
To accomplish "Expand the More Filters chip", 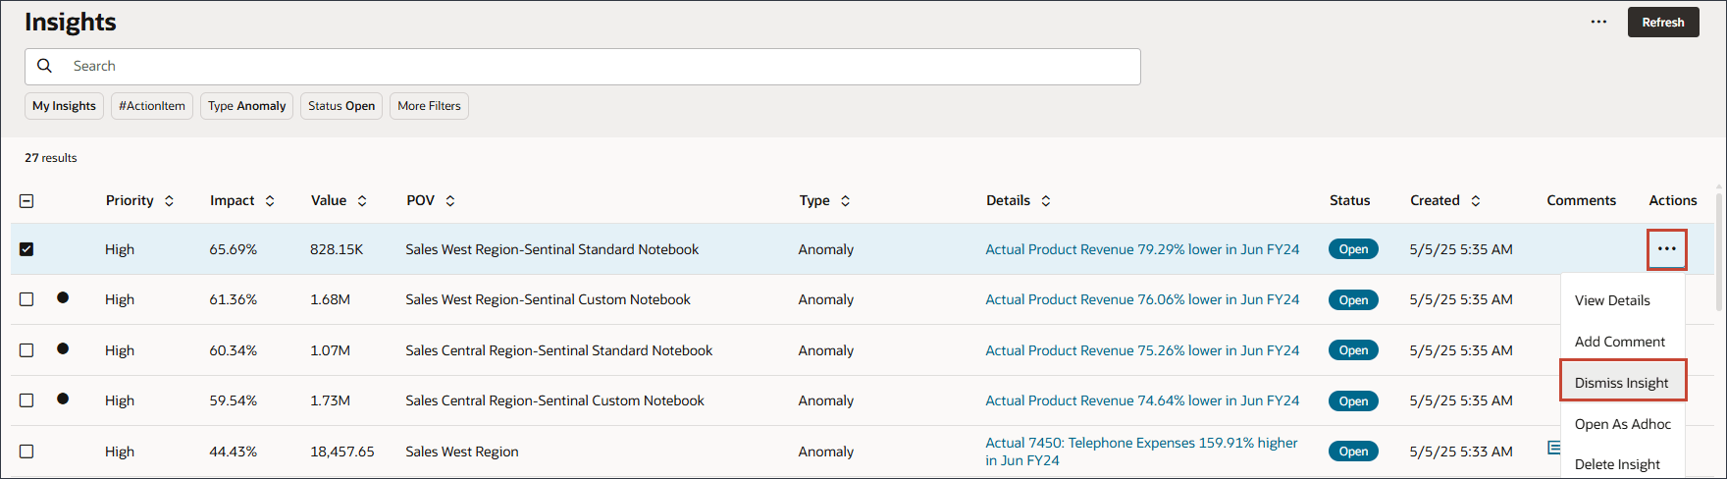I will point(429,106).
